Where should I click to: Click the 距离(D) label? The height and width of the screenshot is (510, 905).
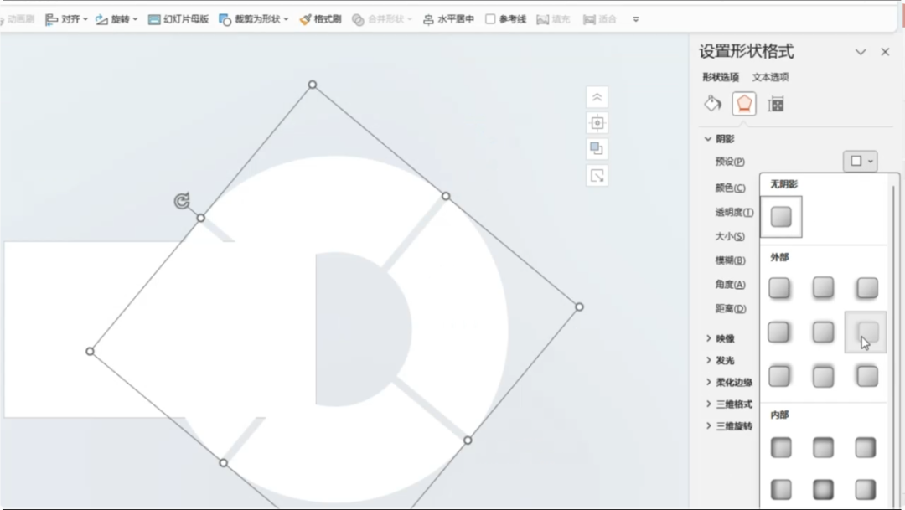click(730, 309)
